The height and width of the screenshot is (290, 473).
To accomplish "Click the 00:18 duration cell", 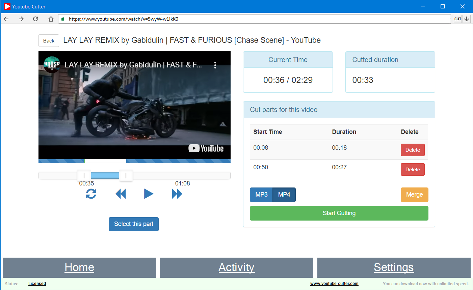I will [339, 148].
